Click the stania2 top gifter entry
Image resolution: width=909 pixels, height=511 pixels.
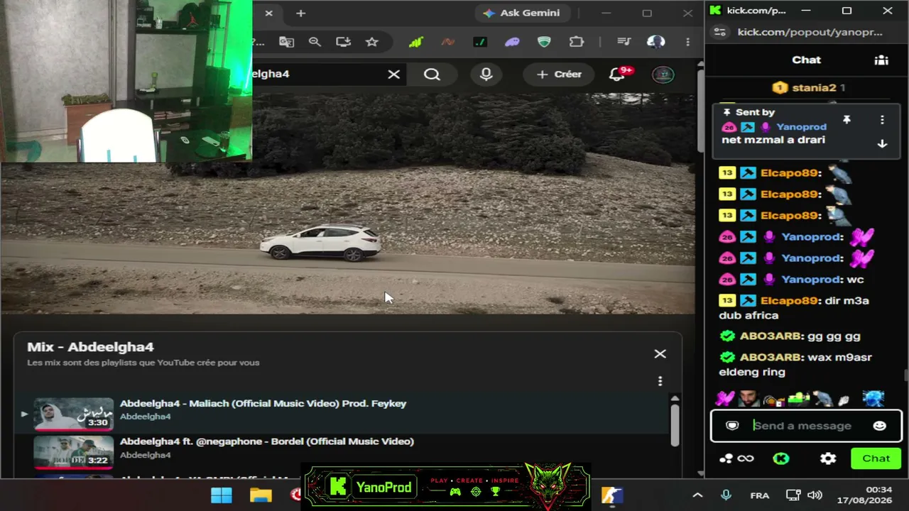[809, 87]
